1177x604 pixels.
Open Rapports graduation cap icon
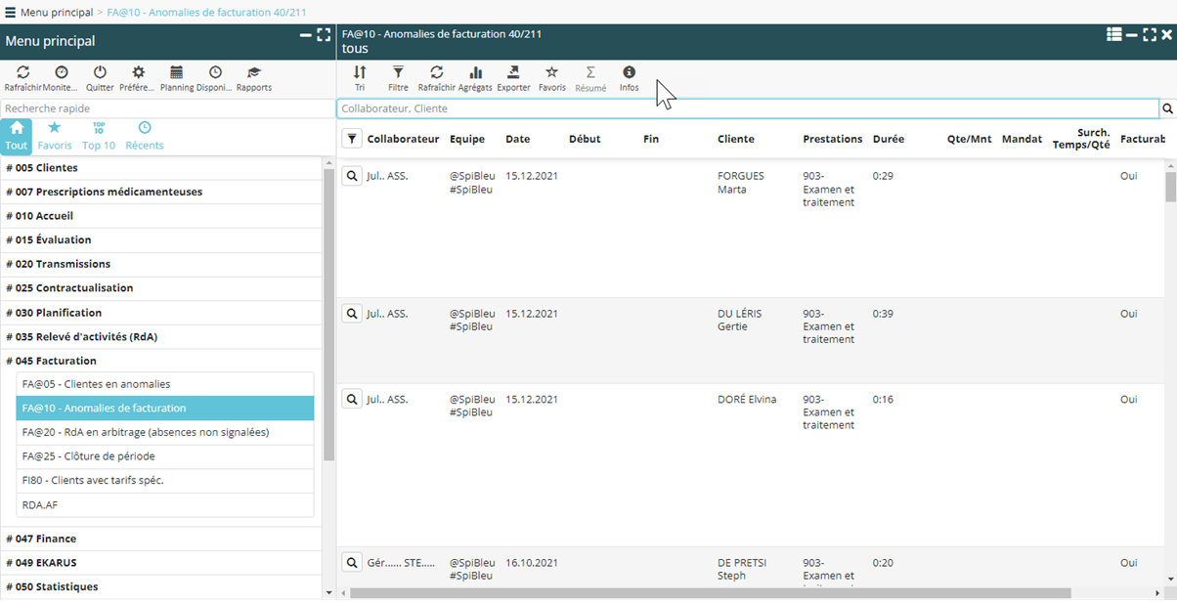pos(254,73)
